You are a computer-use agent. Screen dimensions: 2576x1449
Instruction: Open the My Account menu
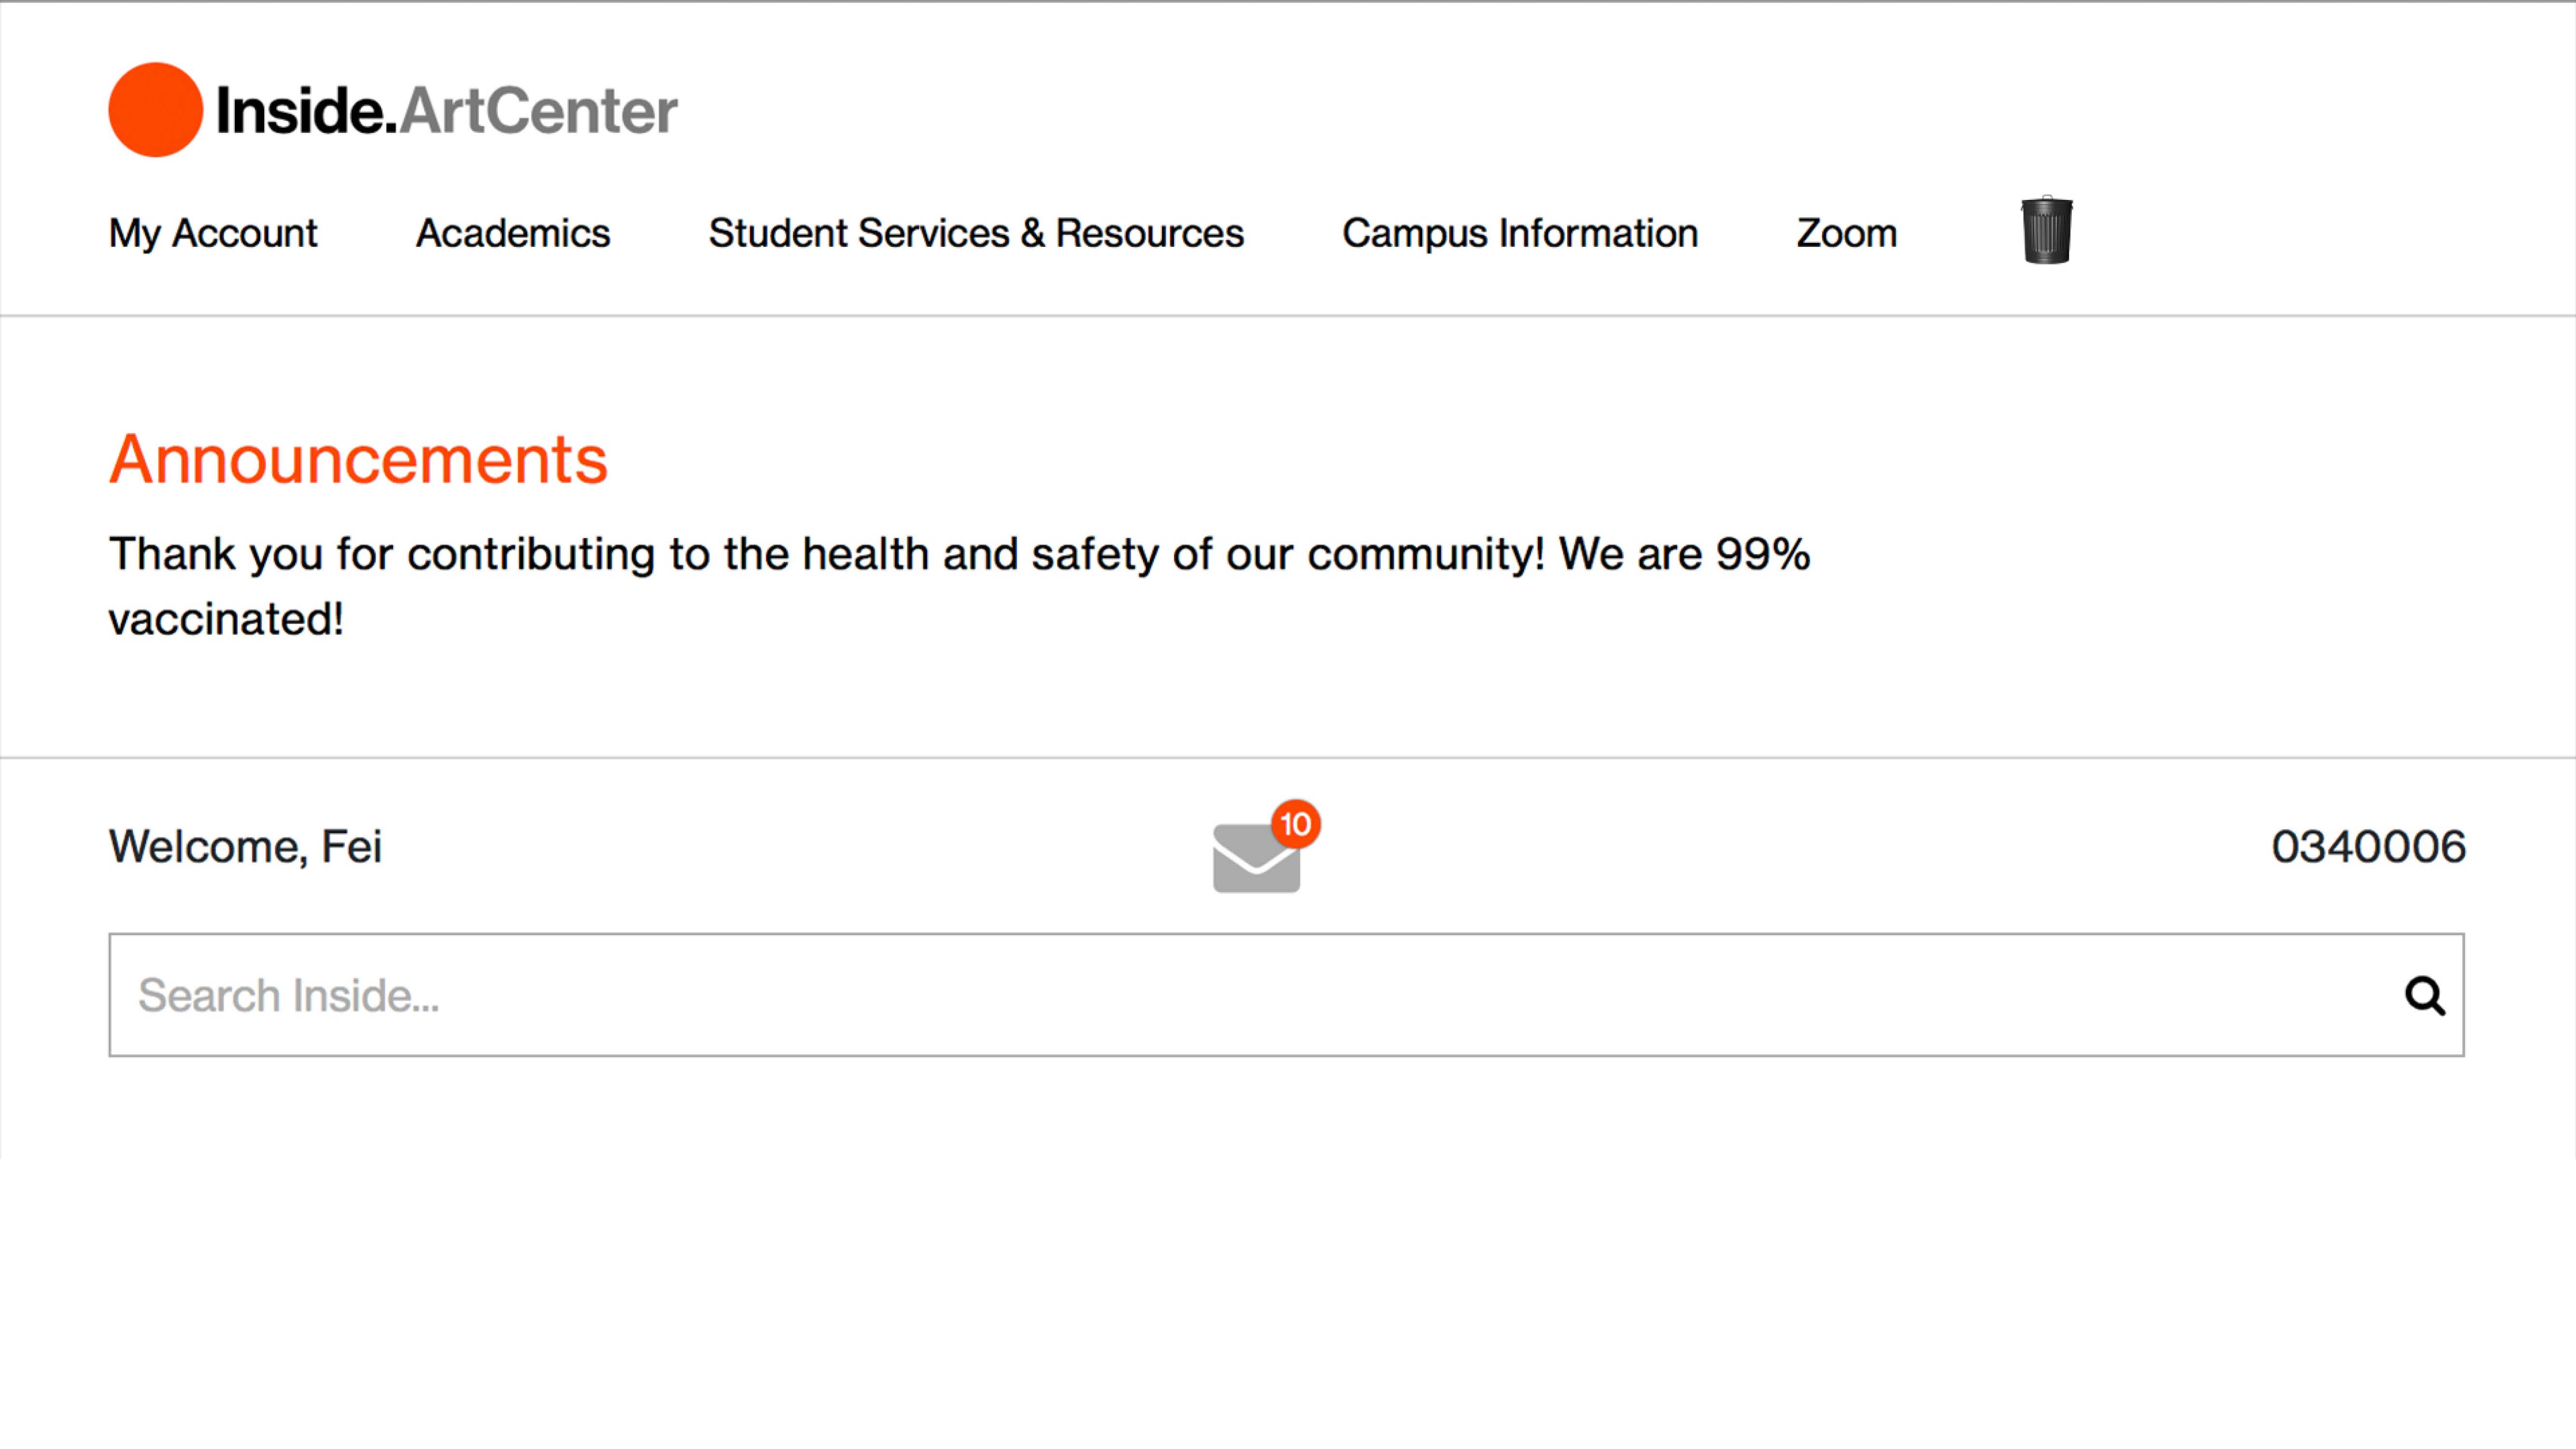pyautogui.click(x=212, y=233)
